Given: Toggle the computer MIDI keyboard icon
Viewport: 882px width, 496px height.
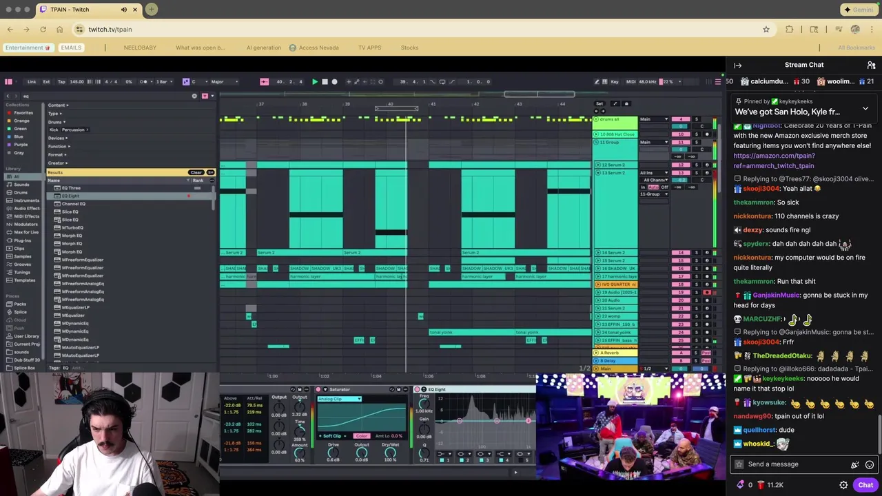Looking at the screenshot, I should coord(605,82).
